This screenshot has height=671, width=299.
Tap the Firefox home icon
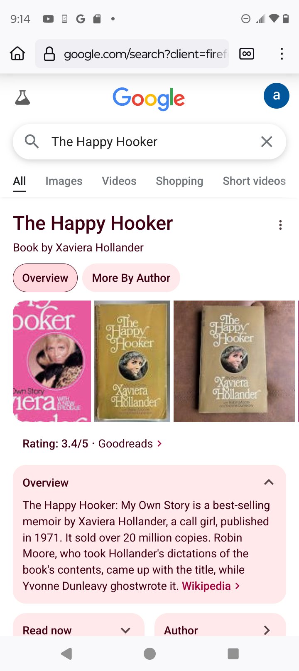point(17,54)
